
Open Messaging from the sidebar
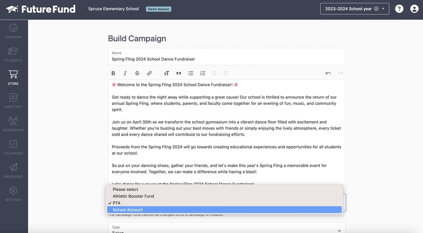(x=13, y=171)
